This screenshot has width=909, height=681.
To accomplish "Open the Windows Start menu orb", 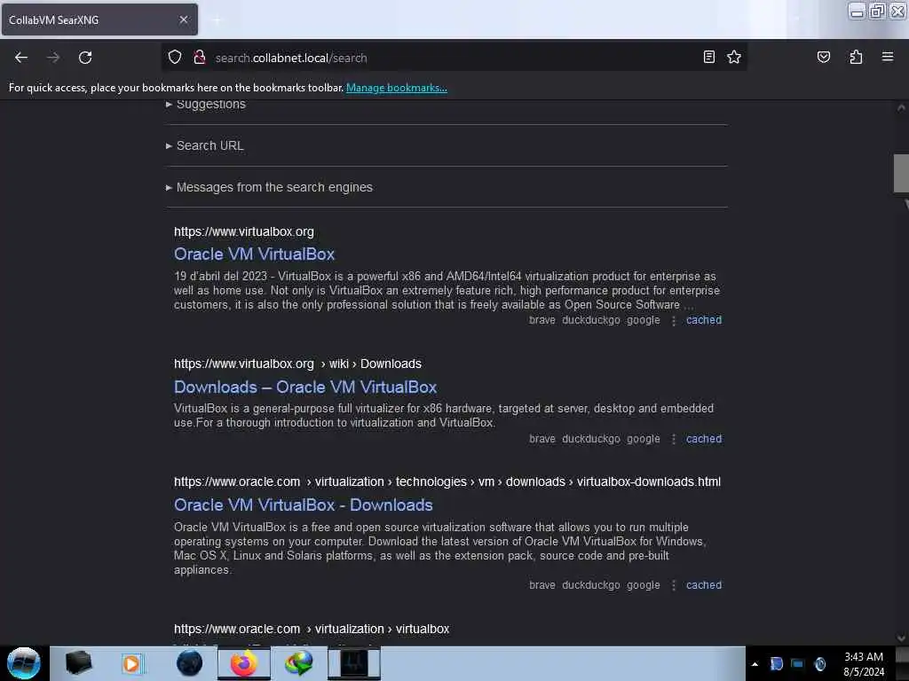I will 24,663.
